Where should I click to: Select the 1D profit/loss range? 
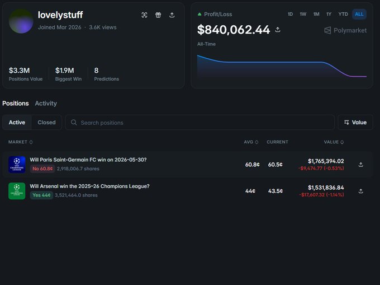click(x=290, y=14)
